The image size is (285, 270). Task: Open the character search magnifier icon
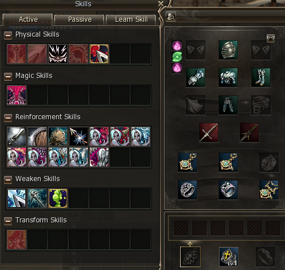click(x=171, y=17)
